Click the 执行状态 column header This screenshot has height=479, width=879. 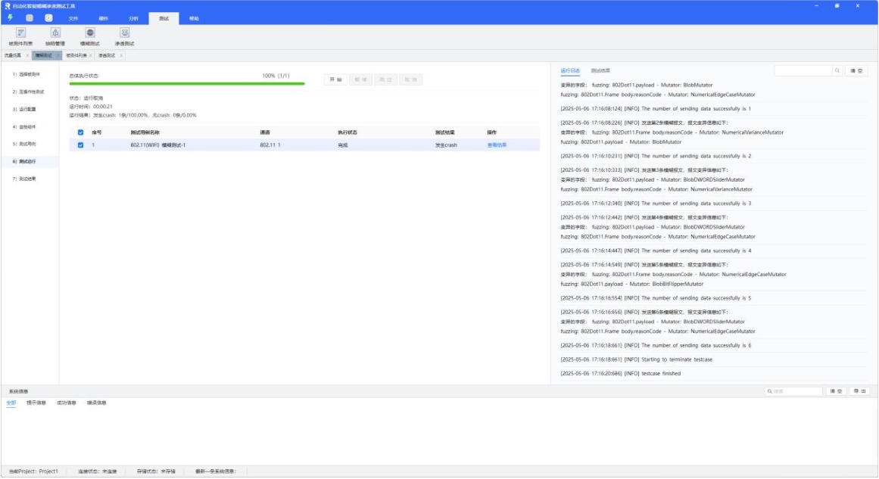coord(348,132)
